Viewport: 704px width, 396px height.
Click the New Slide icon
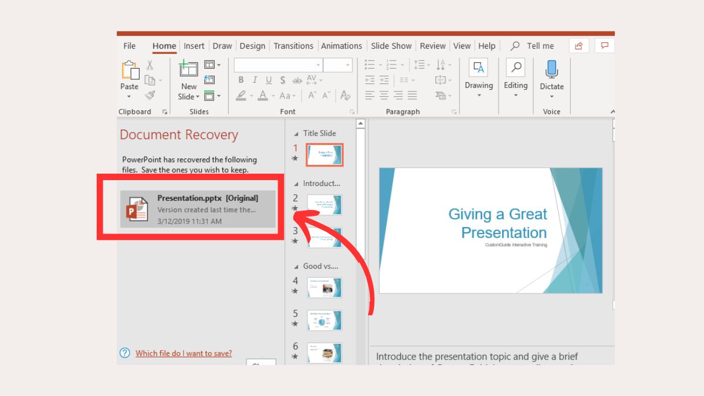(188, 68)
